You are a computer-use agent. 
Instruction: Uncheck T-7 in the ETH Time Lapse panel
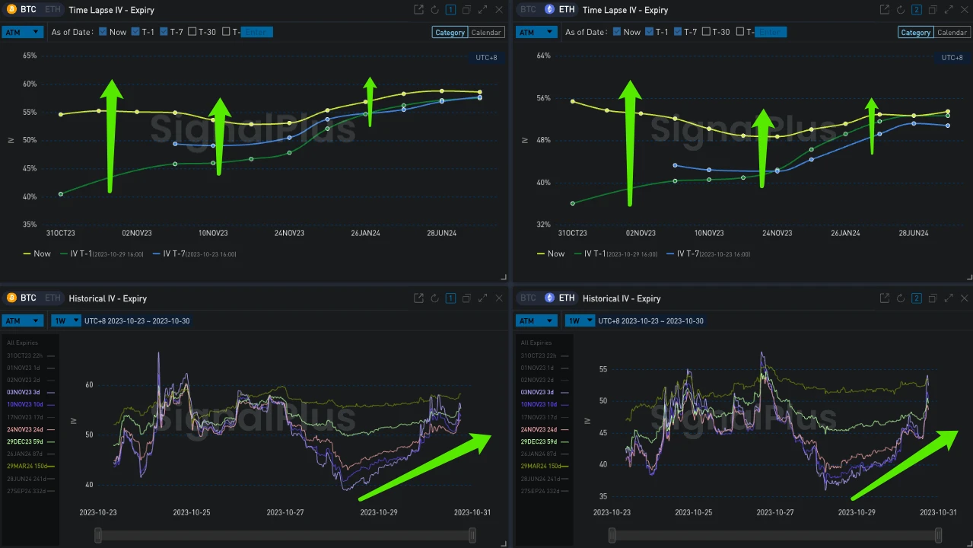[678, 32]
